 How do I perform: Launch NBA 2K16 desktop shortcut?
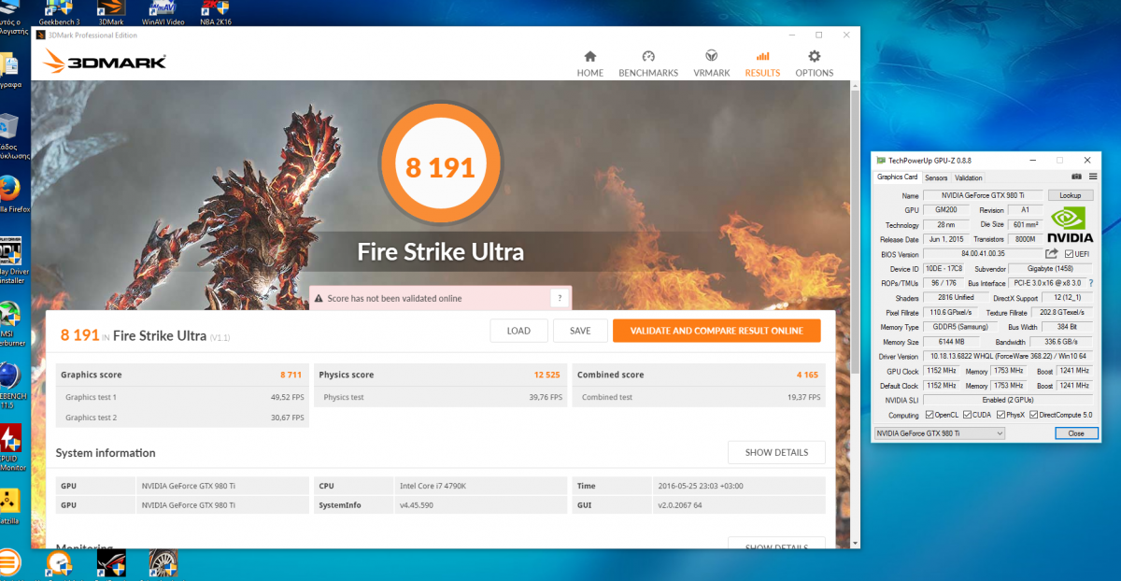tap(216, 13)
